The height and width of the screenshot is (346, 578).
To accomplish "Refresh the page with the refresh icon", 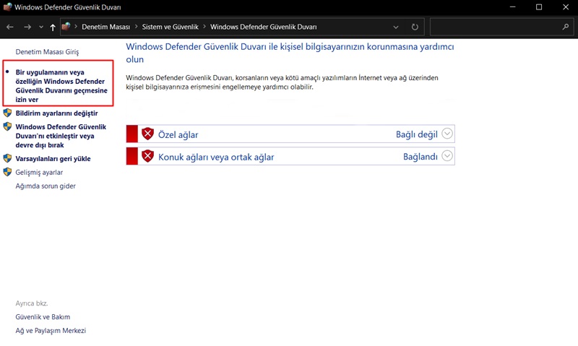I will coord(415,27).
